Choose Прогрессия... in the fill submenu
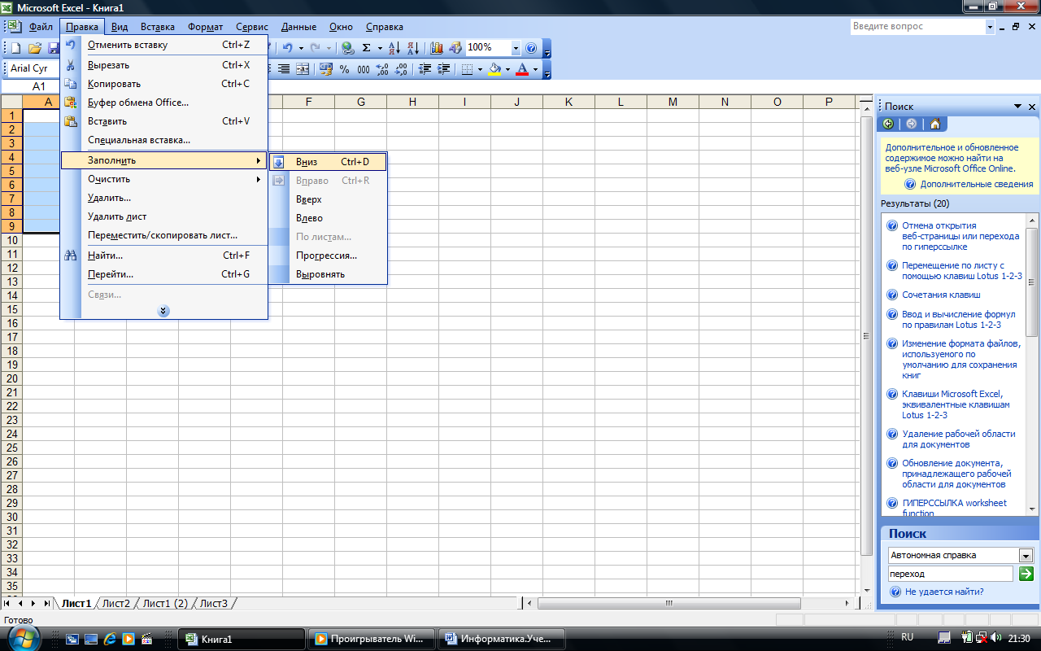This screenshot has height=651, width=1041. point(328,256)
